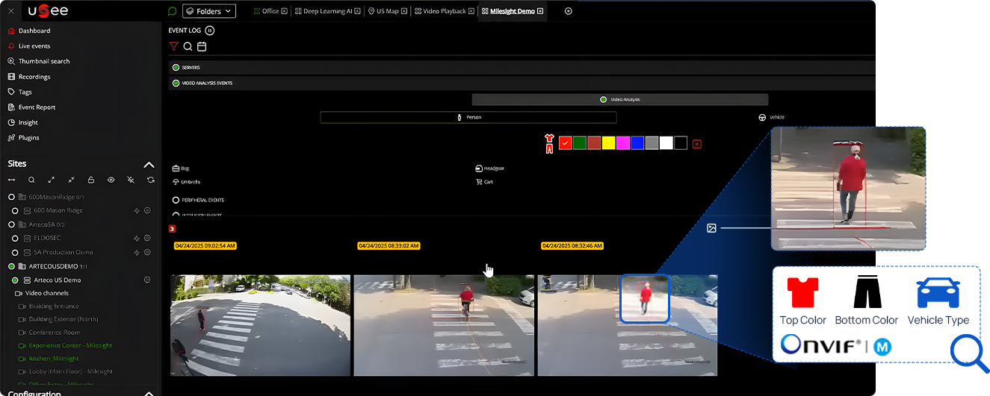The image size is (990, 396).
Task: Click the lock icon in Sites toolbar
Action: (91, 180)
